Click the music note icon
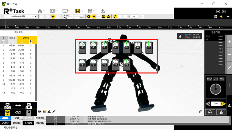 pos(115,17)
